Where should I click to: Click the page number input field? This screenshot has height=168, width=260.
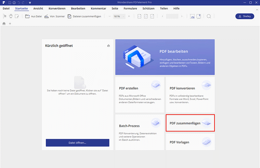coord(172,16)
